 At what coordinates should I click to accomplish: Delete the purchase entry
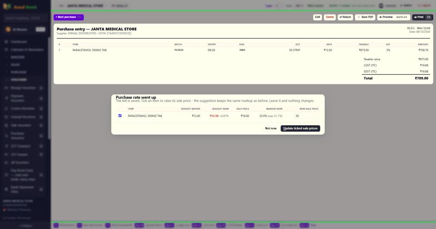click(330, 17)
